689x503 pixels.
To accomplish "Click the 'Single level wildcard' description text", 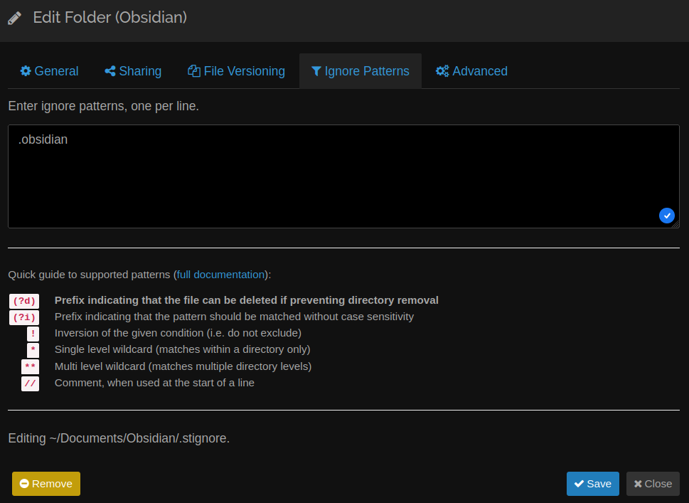I will pyautogui.click(x=182, y=349).
